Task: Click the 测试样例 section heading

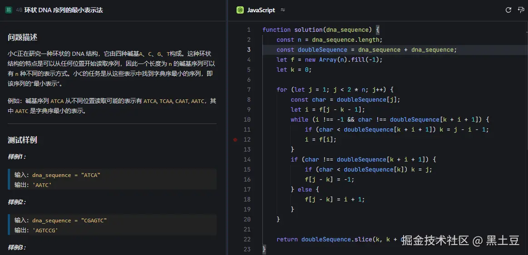Action: [x=22, y=140]
